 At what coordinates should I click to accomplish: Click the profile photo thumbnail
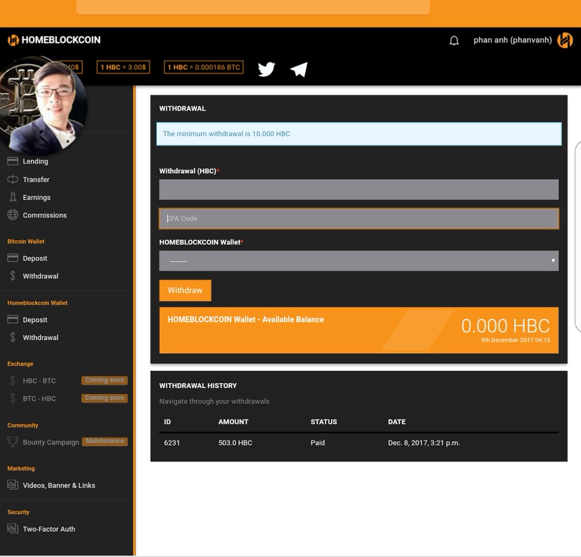pos(43,105)
